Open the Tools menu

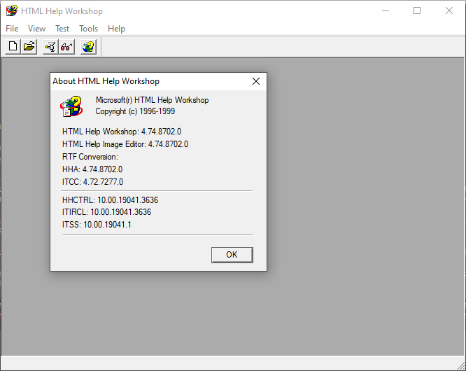pyautogui.click(x=89, y=29)
